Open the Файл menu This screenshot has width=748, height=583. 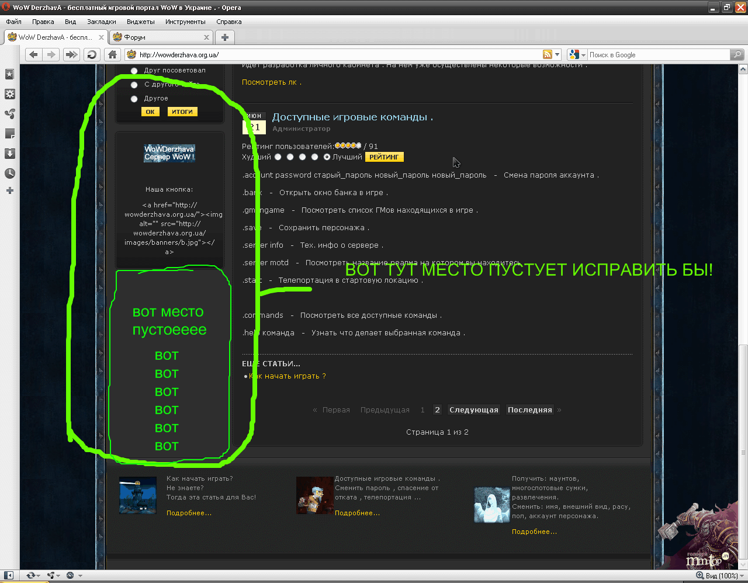pos(13,22)
